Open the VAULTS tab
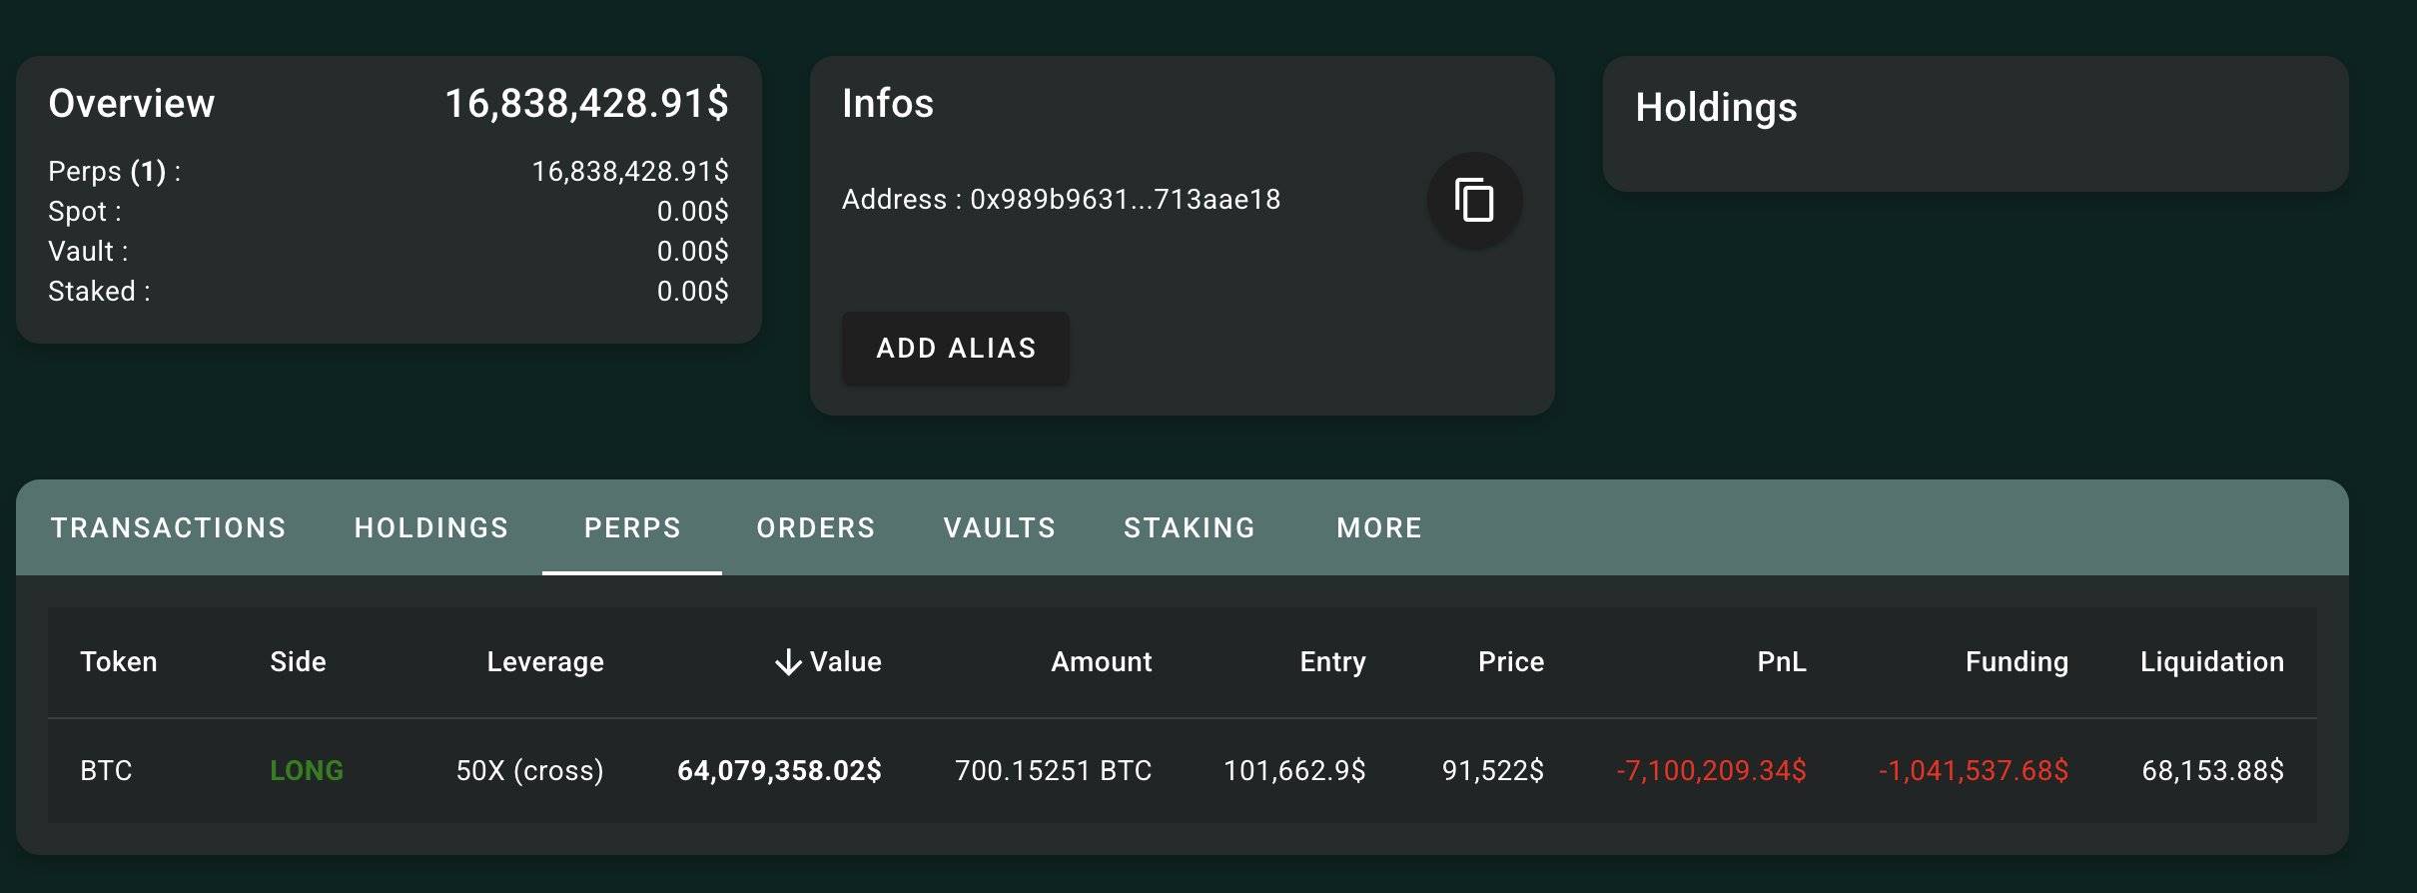 point(1000,527)
